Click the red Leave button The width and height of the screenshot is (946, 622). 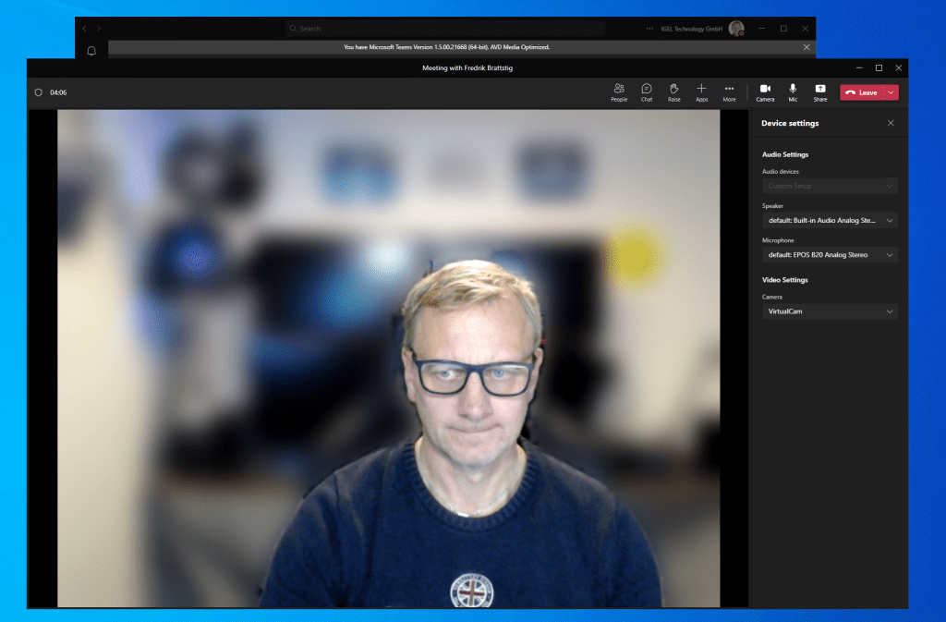coord(861,92)
